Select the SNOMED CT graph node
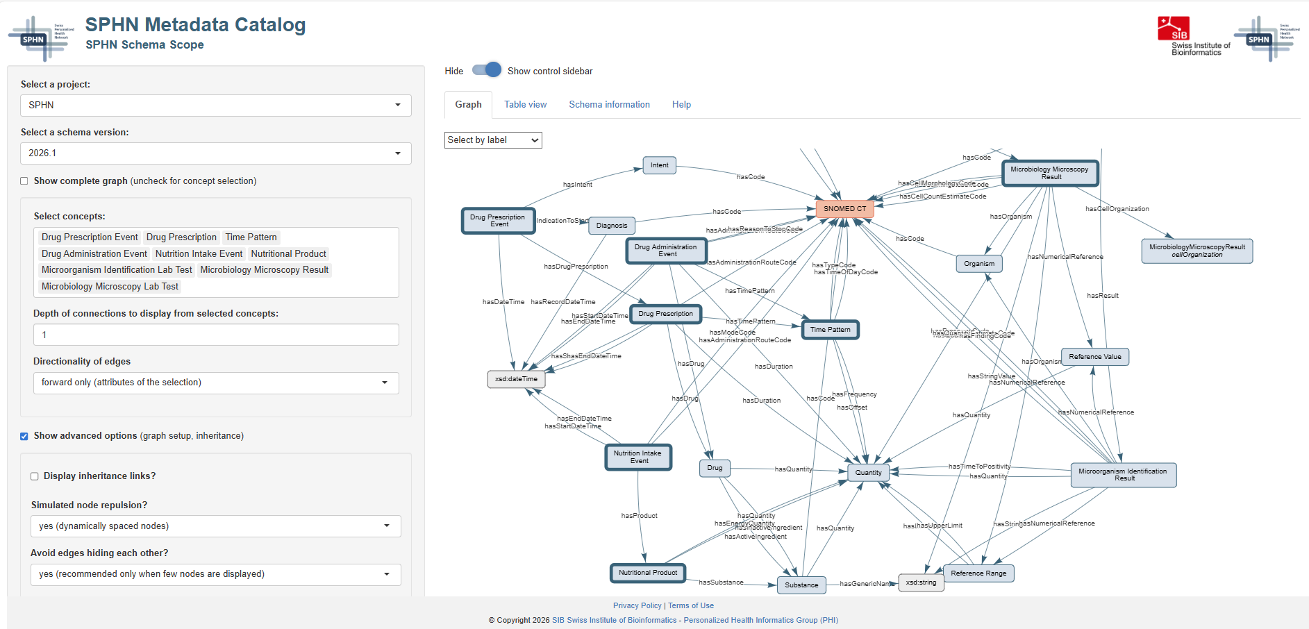 (844, 209)
